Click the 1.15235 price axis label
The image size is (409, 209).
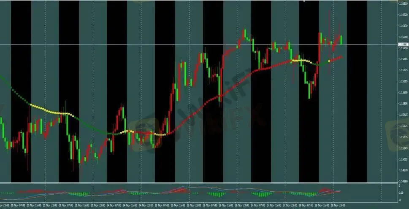pos(403,137)
